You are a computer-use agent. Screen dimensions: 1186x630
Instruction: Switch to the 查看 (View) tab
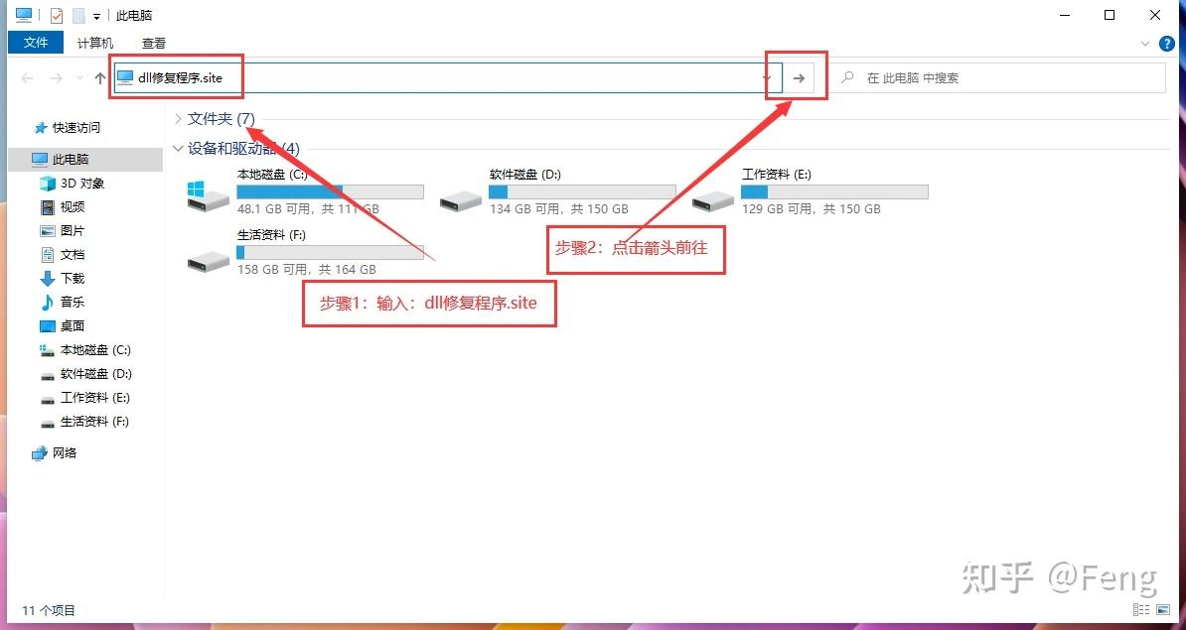[152, 43]
